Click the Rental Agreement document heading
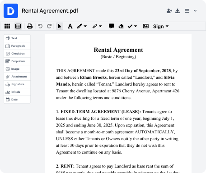The width and height of the screenshot is (206, 173). [118, 50]
